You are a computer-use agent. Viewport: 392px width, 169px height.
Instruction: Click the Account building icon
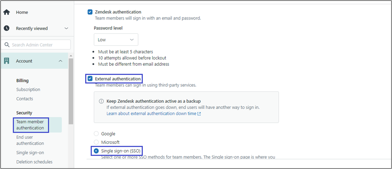(7, 61)
